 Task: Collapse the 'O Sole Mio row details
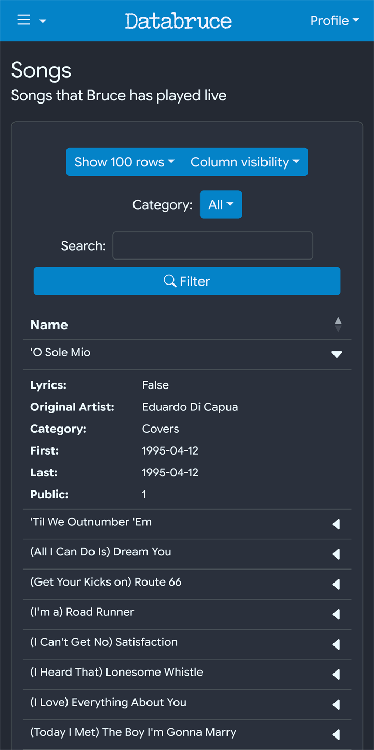337,354
